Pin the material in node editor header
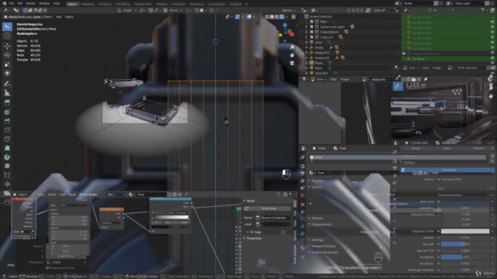 [x=186, y=195]
